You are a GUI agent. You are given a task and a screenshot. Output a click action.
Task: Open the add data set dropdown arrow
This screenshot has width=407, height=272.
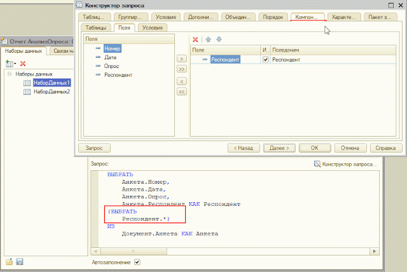click(x=15, y=64)
